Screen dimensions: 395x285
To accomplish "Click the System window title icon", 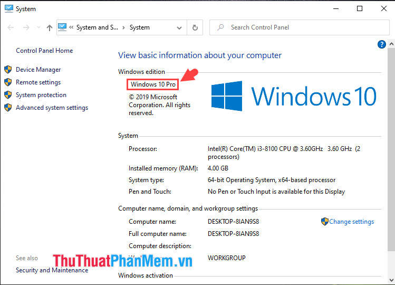I will tap(9, 8).
